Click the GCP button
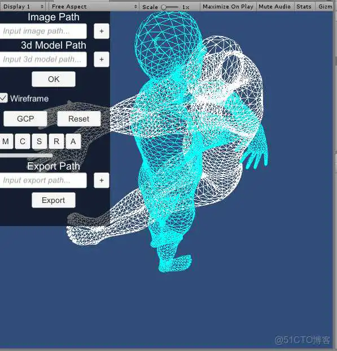The image size is (337, 351). (x=25, y=119)
